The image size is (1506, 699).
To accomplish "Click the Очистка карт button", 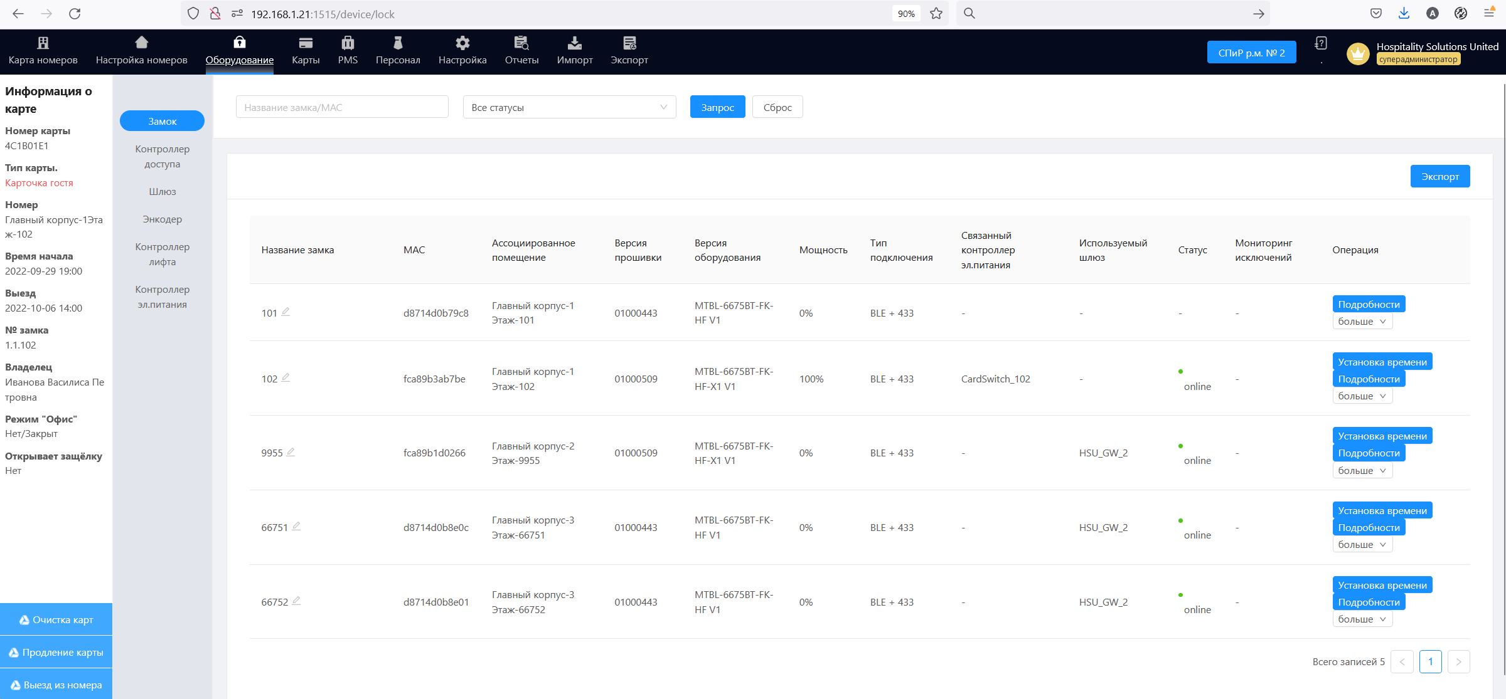I will 56,620.
